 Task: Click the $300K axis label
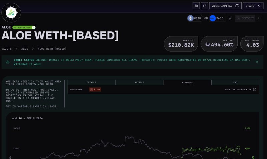point(17,148)
